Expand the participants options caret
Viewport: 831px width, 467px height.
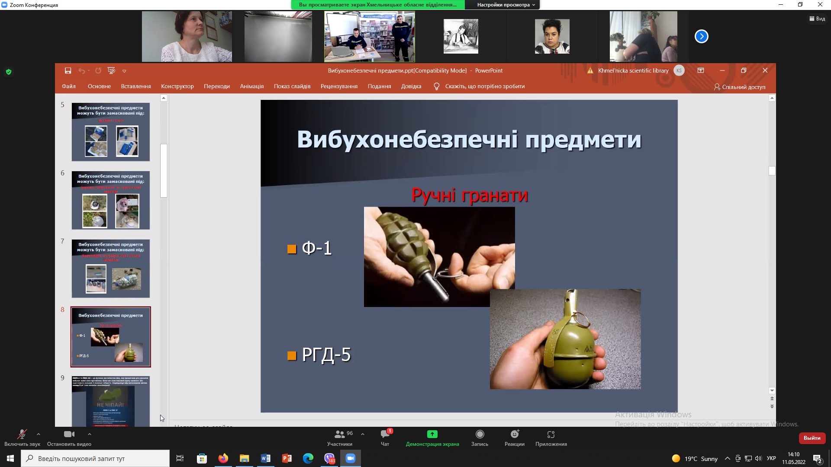tap(363, 434)
